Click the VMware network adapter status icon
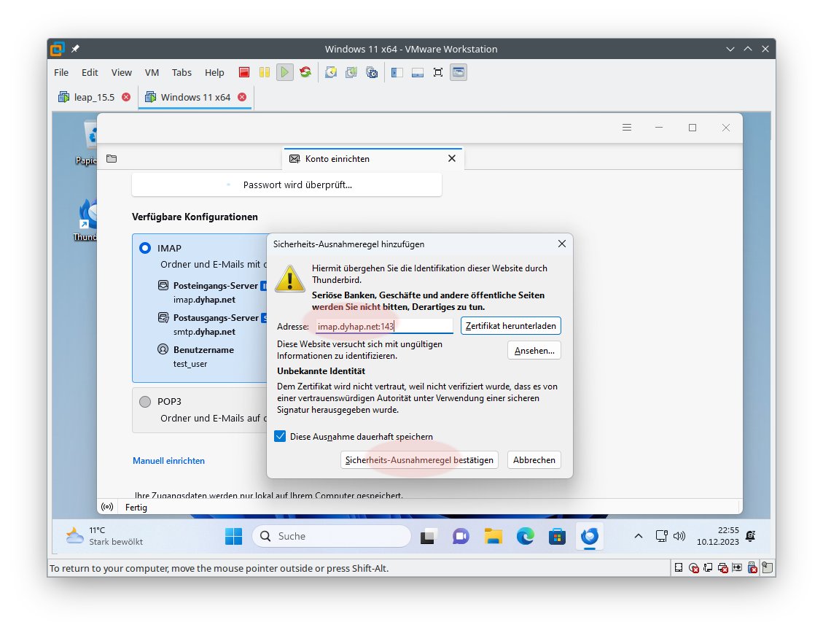 tap(708, 567)
